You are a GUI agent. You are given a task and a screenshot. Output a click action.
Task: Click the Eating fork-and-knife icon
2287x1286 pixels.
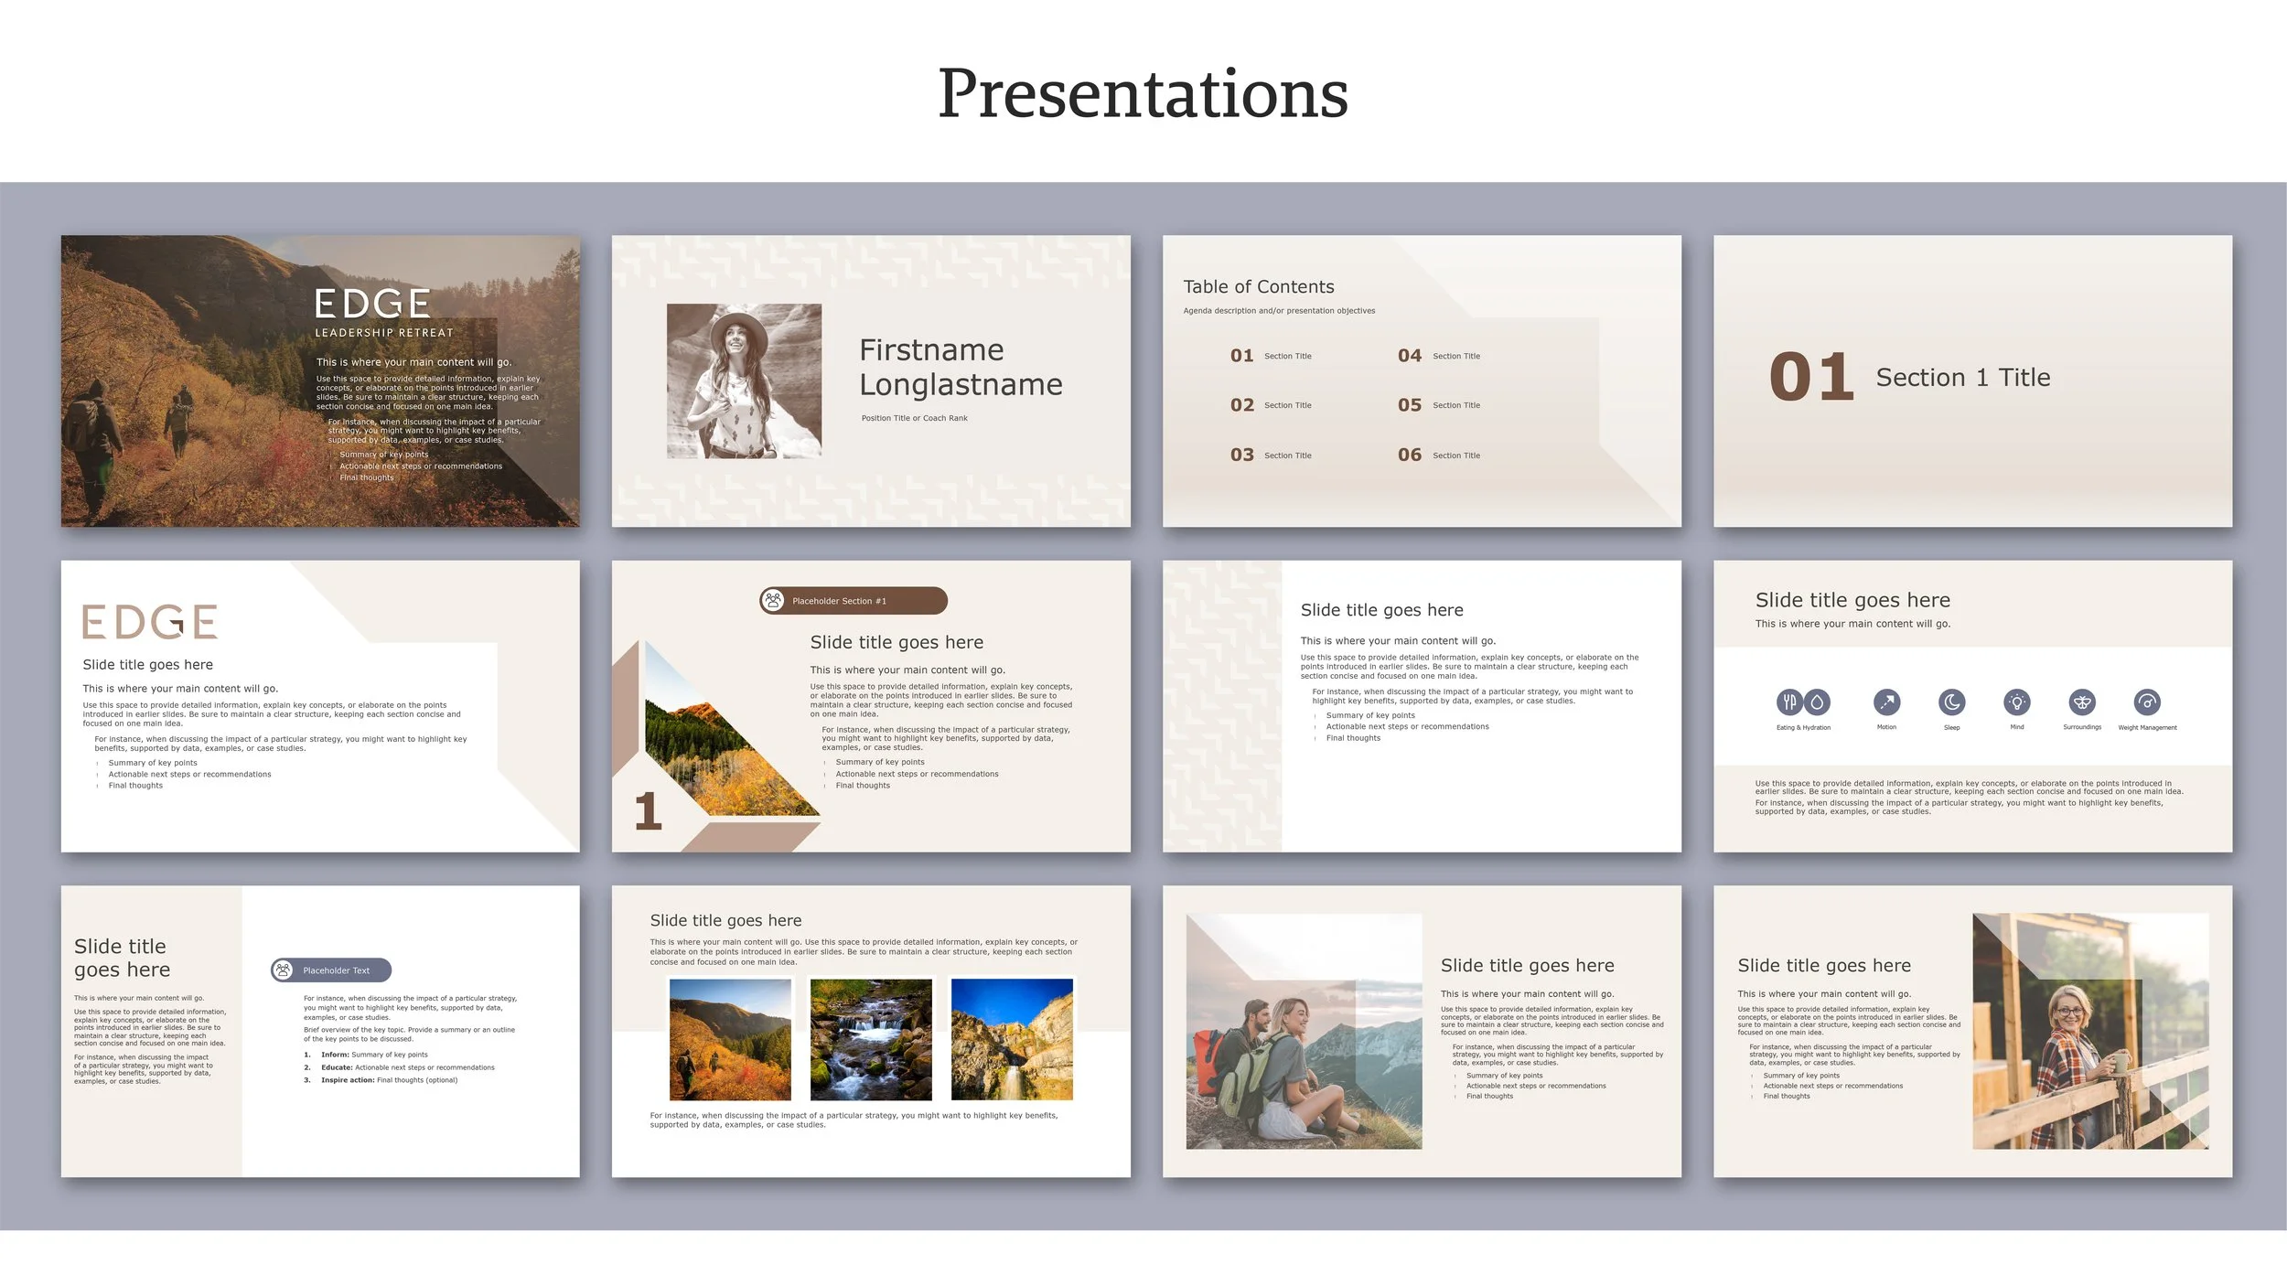tap(1789, 702)
